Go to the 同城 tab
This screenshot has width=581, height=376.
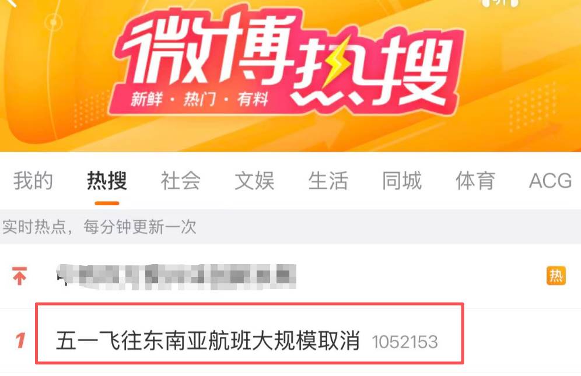[x=402, y=181]
